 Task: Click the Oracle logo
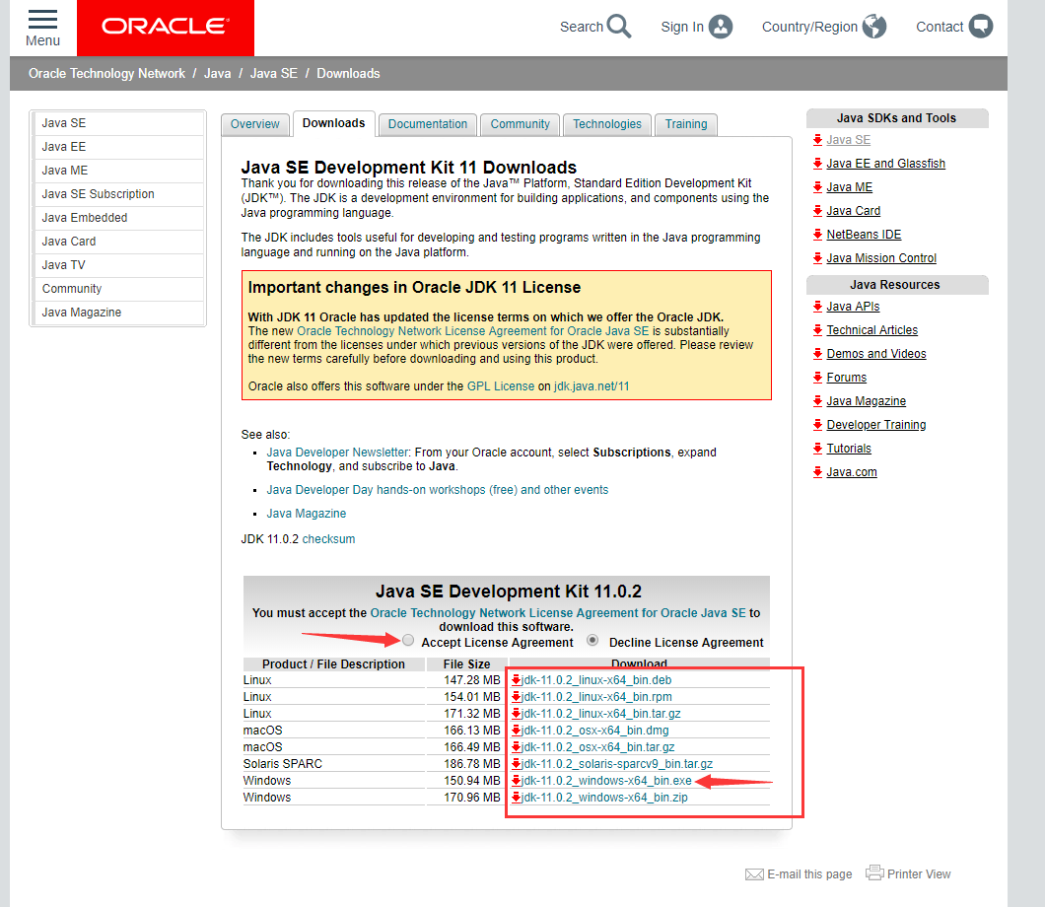click(x=166, y=27)
